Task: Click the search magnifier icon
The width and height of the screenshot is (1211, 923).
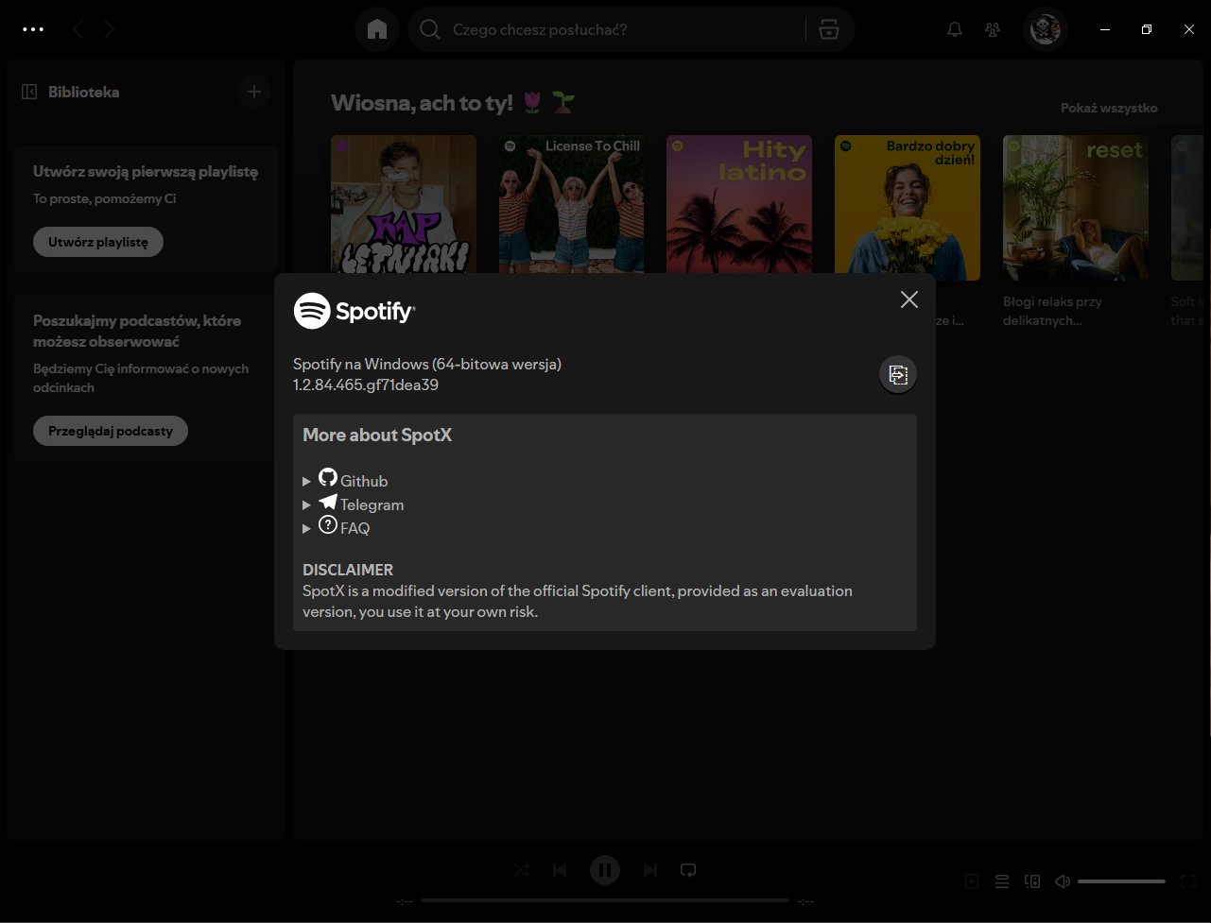Action: (430, 29)
